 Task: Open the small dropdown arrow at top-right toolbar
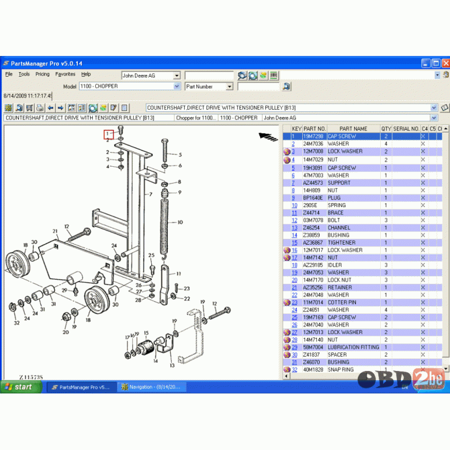(437, 75)
